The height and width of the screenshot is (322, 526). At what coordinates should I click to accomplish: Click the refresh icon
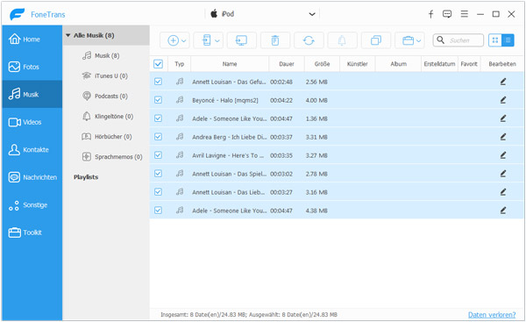click(x=309, y=40)
